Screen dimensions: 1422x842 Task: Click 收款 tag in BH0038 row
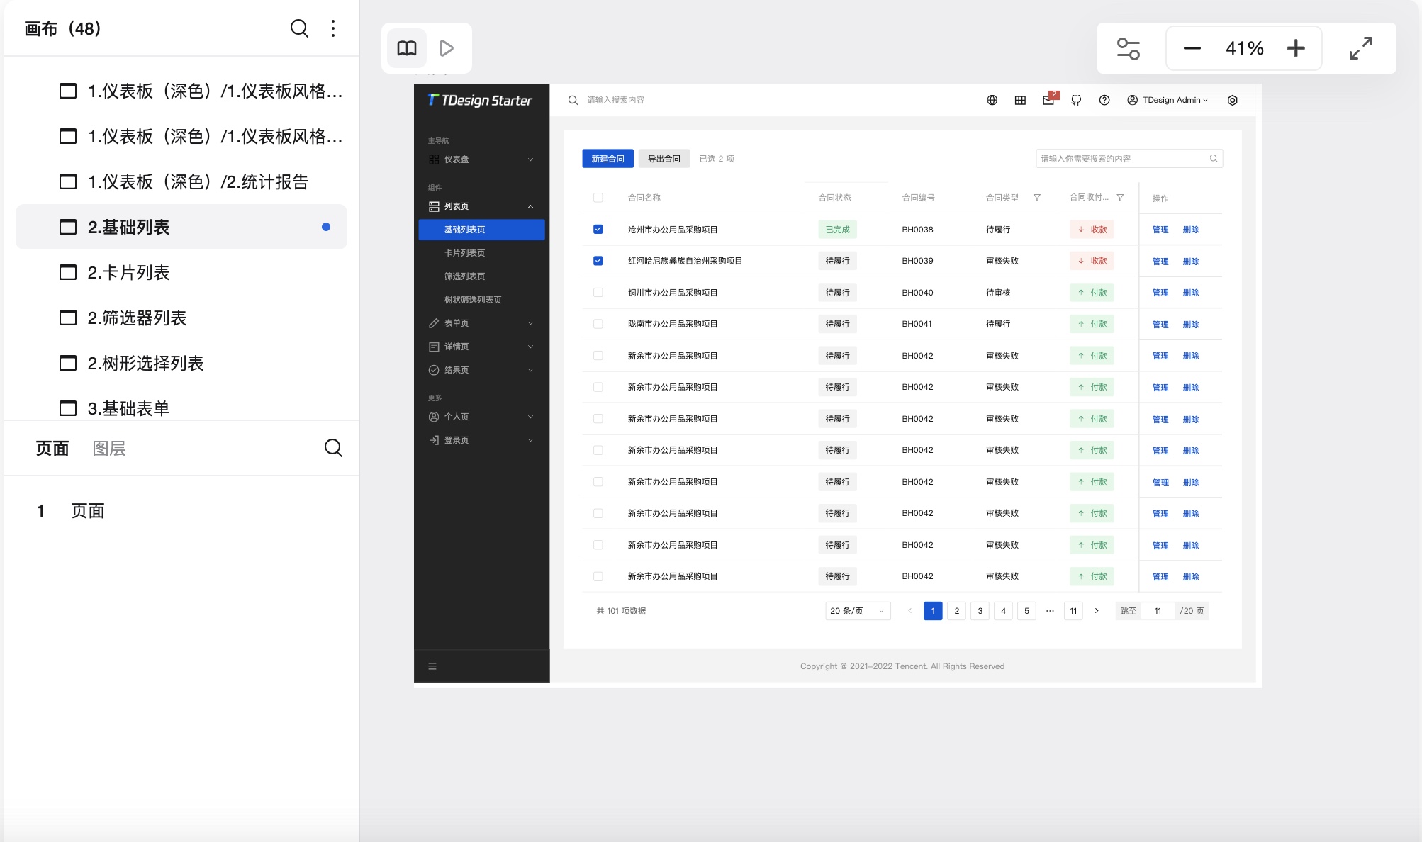[1092, 230]
